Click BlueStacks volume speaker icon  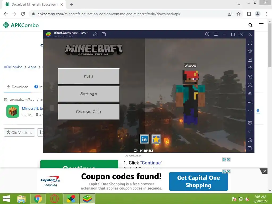[x=250, y=51]
